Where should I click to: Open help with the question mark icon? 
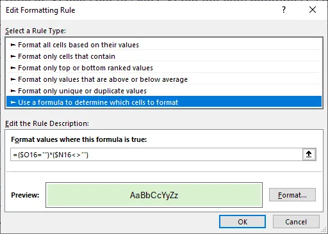[x=284, y=10]
